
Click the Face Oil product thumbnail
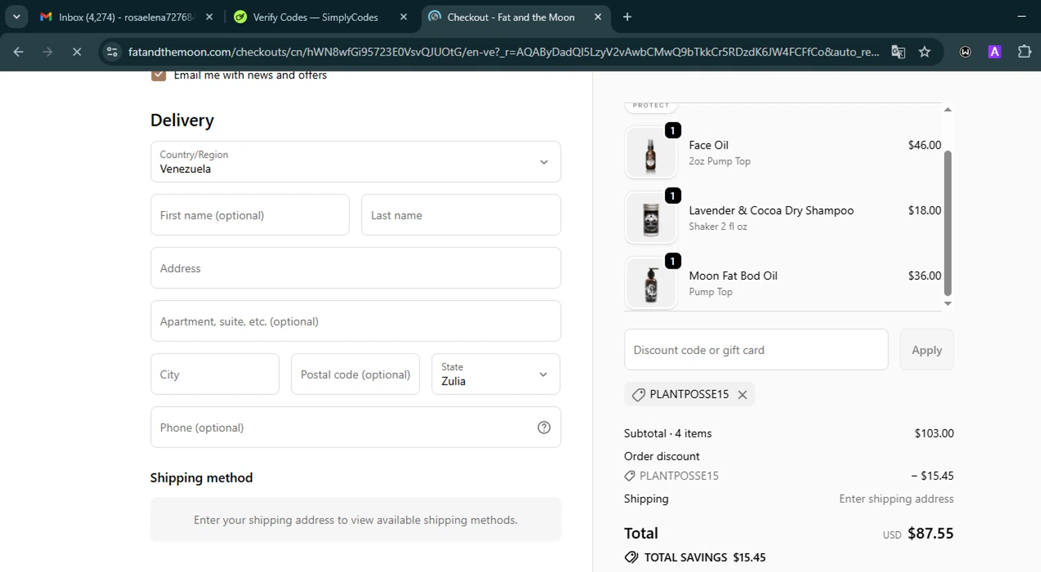pyautogui.click(x=651, y=153)
